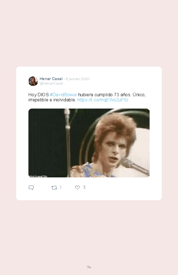Click the text 'hubiera cumplido 73 años'
This screenshot has width=178, height=275.
104,95
